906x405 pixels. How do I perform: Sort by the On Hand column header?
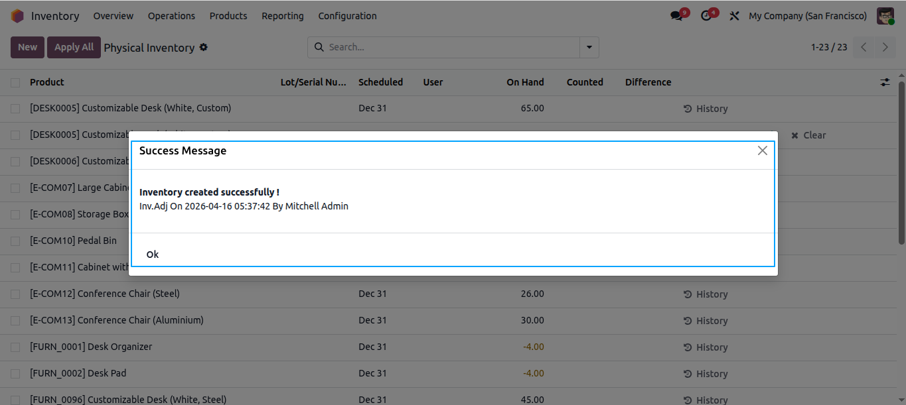pos(525,82)
